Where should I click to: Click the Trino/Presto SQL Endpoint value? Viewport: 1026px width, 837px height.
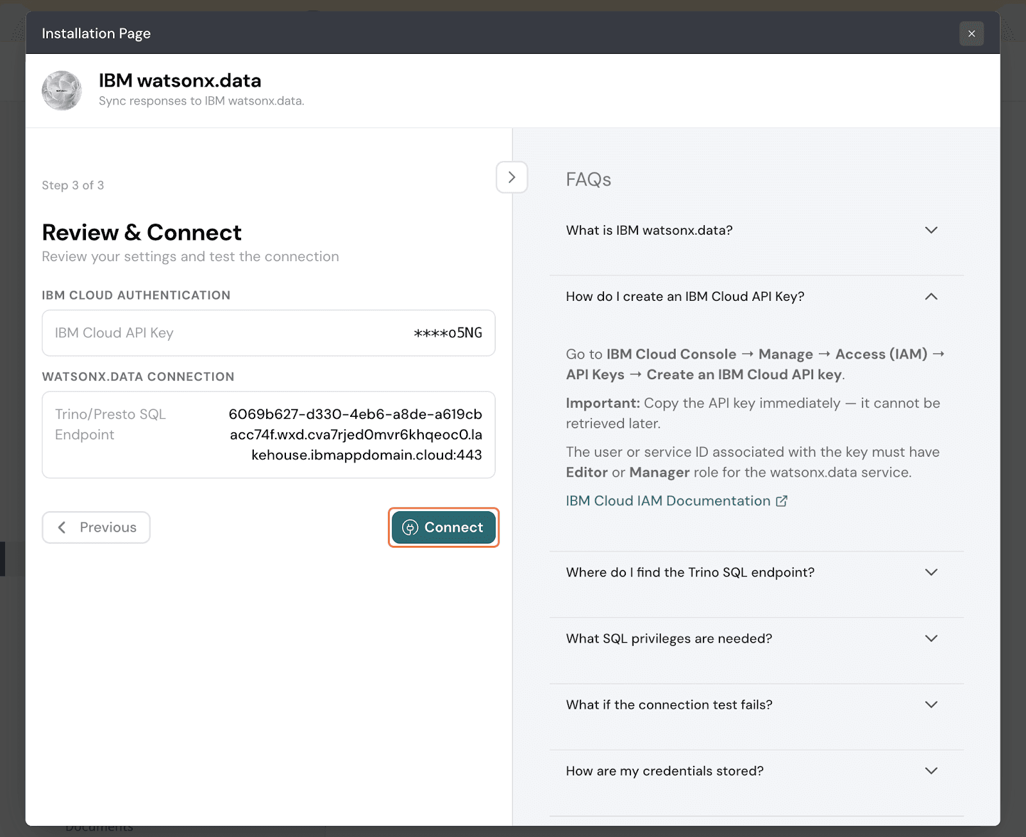pyautogui.click(x=355, y=435)
